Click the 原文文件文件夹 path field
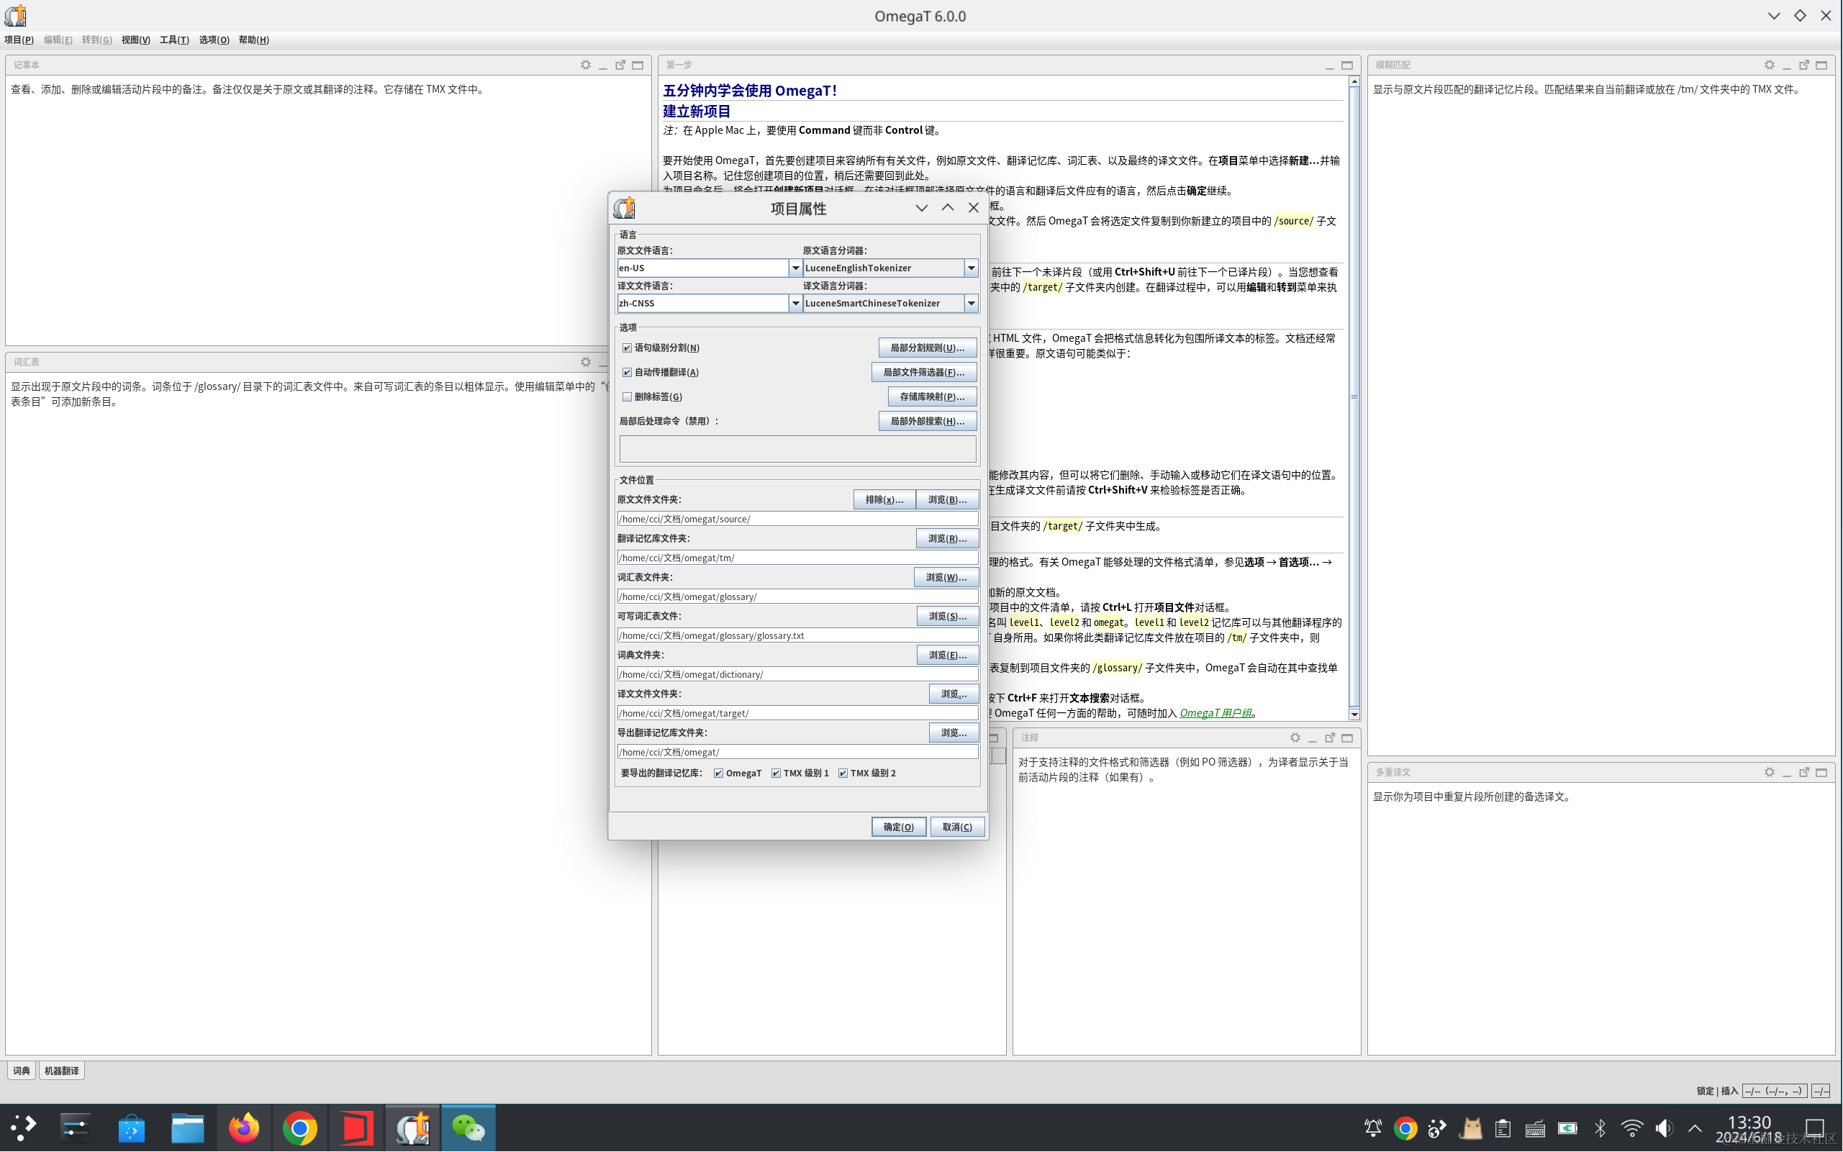Image resolution: width=1843 pixels, height=1152 pixels. point(797,519)
